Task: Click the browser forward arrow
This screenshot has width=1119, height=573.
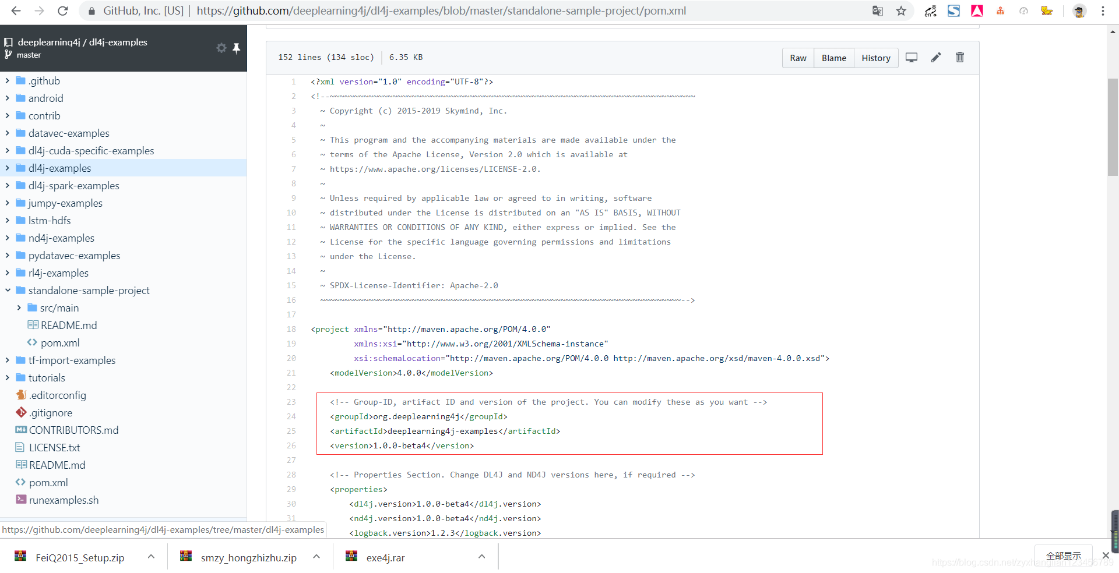Action: tap(39, 11)
